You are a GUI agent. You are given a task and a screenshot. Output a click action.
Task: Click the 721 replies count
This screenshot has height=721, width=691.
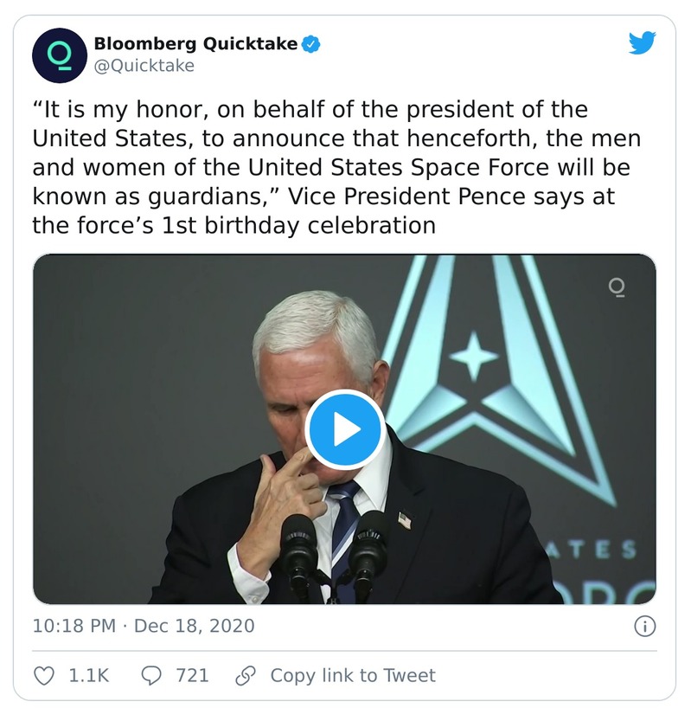pos(192,675)
